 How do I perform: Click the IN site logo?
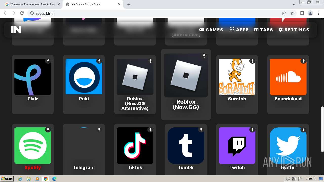click(x=16, y=30)
